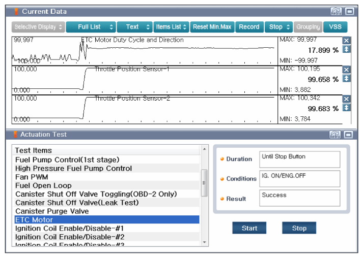Click the Throttle Position Sensor-1 graph
The image size is (363, 258).
[145, 80]
